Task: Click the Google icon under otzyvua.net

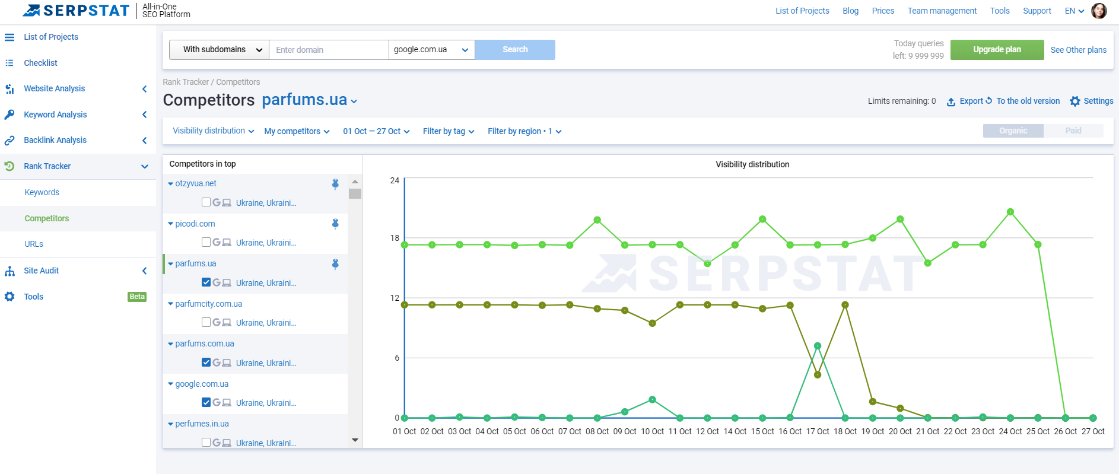Action: (217, 202)
